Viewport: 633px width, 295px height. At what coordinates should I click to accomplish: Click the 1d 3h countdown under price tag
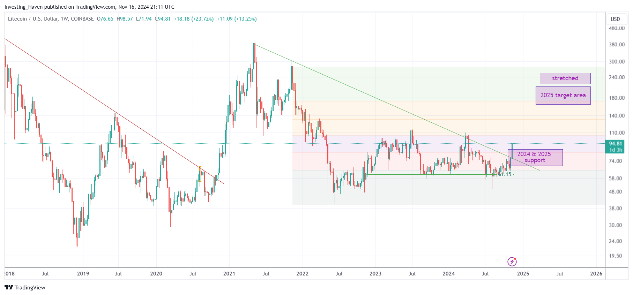[x=616, y=150]
